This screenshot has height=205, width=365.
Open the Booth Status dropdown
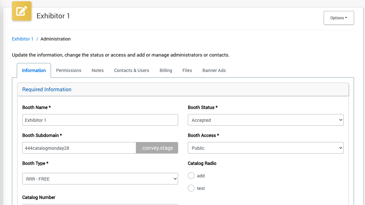(x=266, y=120)
